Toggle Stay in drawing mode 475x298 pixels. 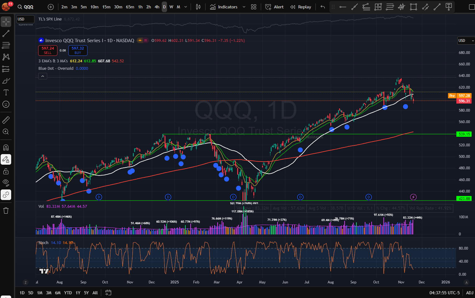click(6, 159)
